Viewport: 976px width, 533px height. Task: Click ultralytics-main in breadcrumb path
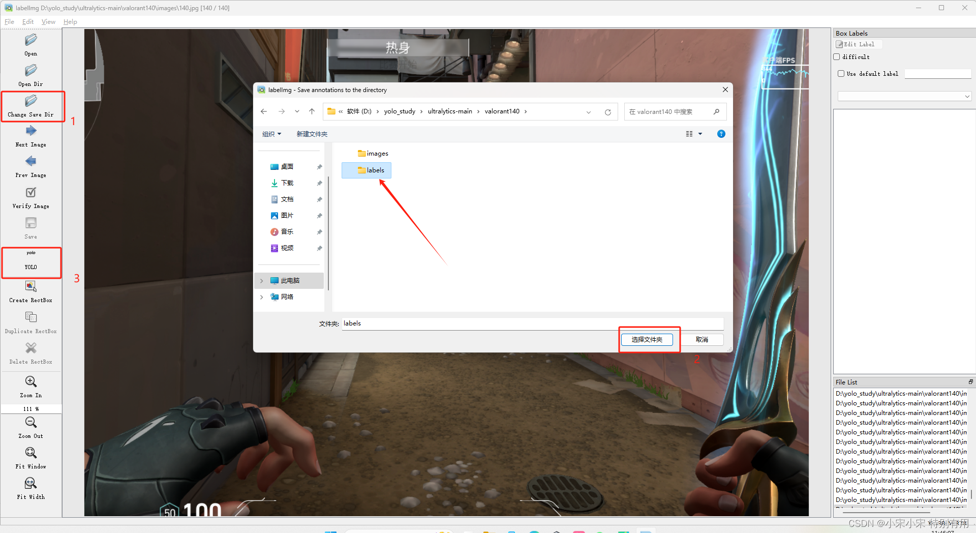[x=450, y=111]
